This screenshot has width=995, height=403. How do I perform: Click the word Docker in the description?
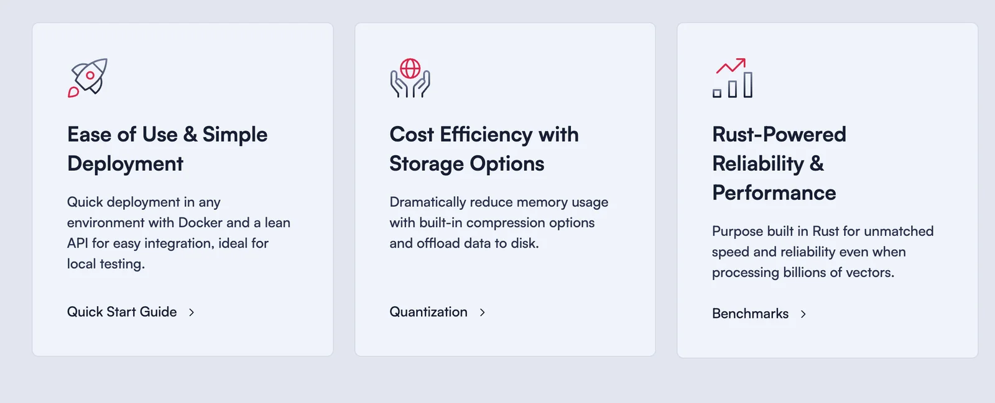click(x=200, y=222)
